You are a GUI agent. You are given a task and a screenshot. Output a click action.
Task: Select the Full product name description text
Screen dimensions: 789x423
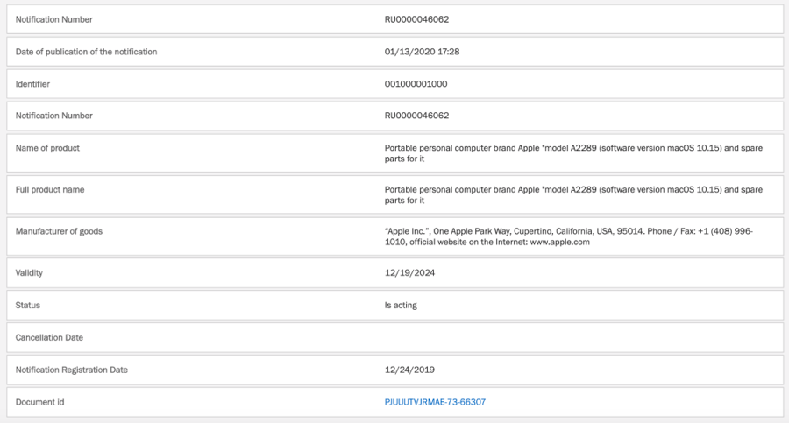pyautogui.click(x=573, y=195)
